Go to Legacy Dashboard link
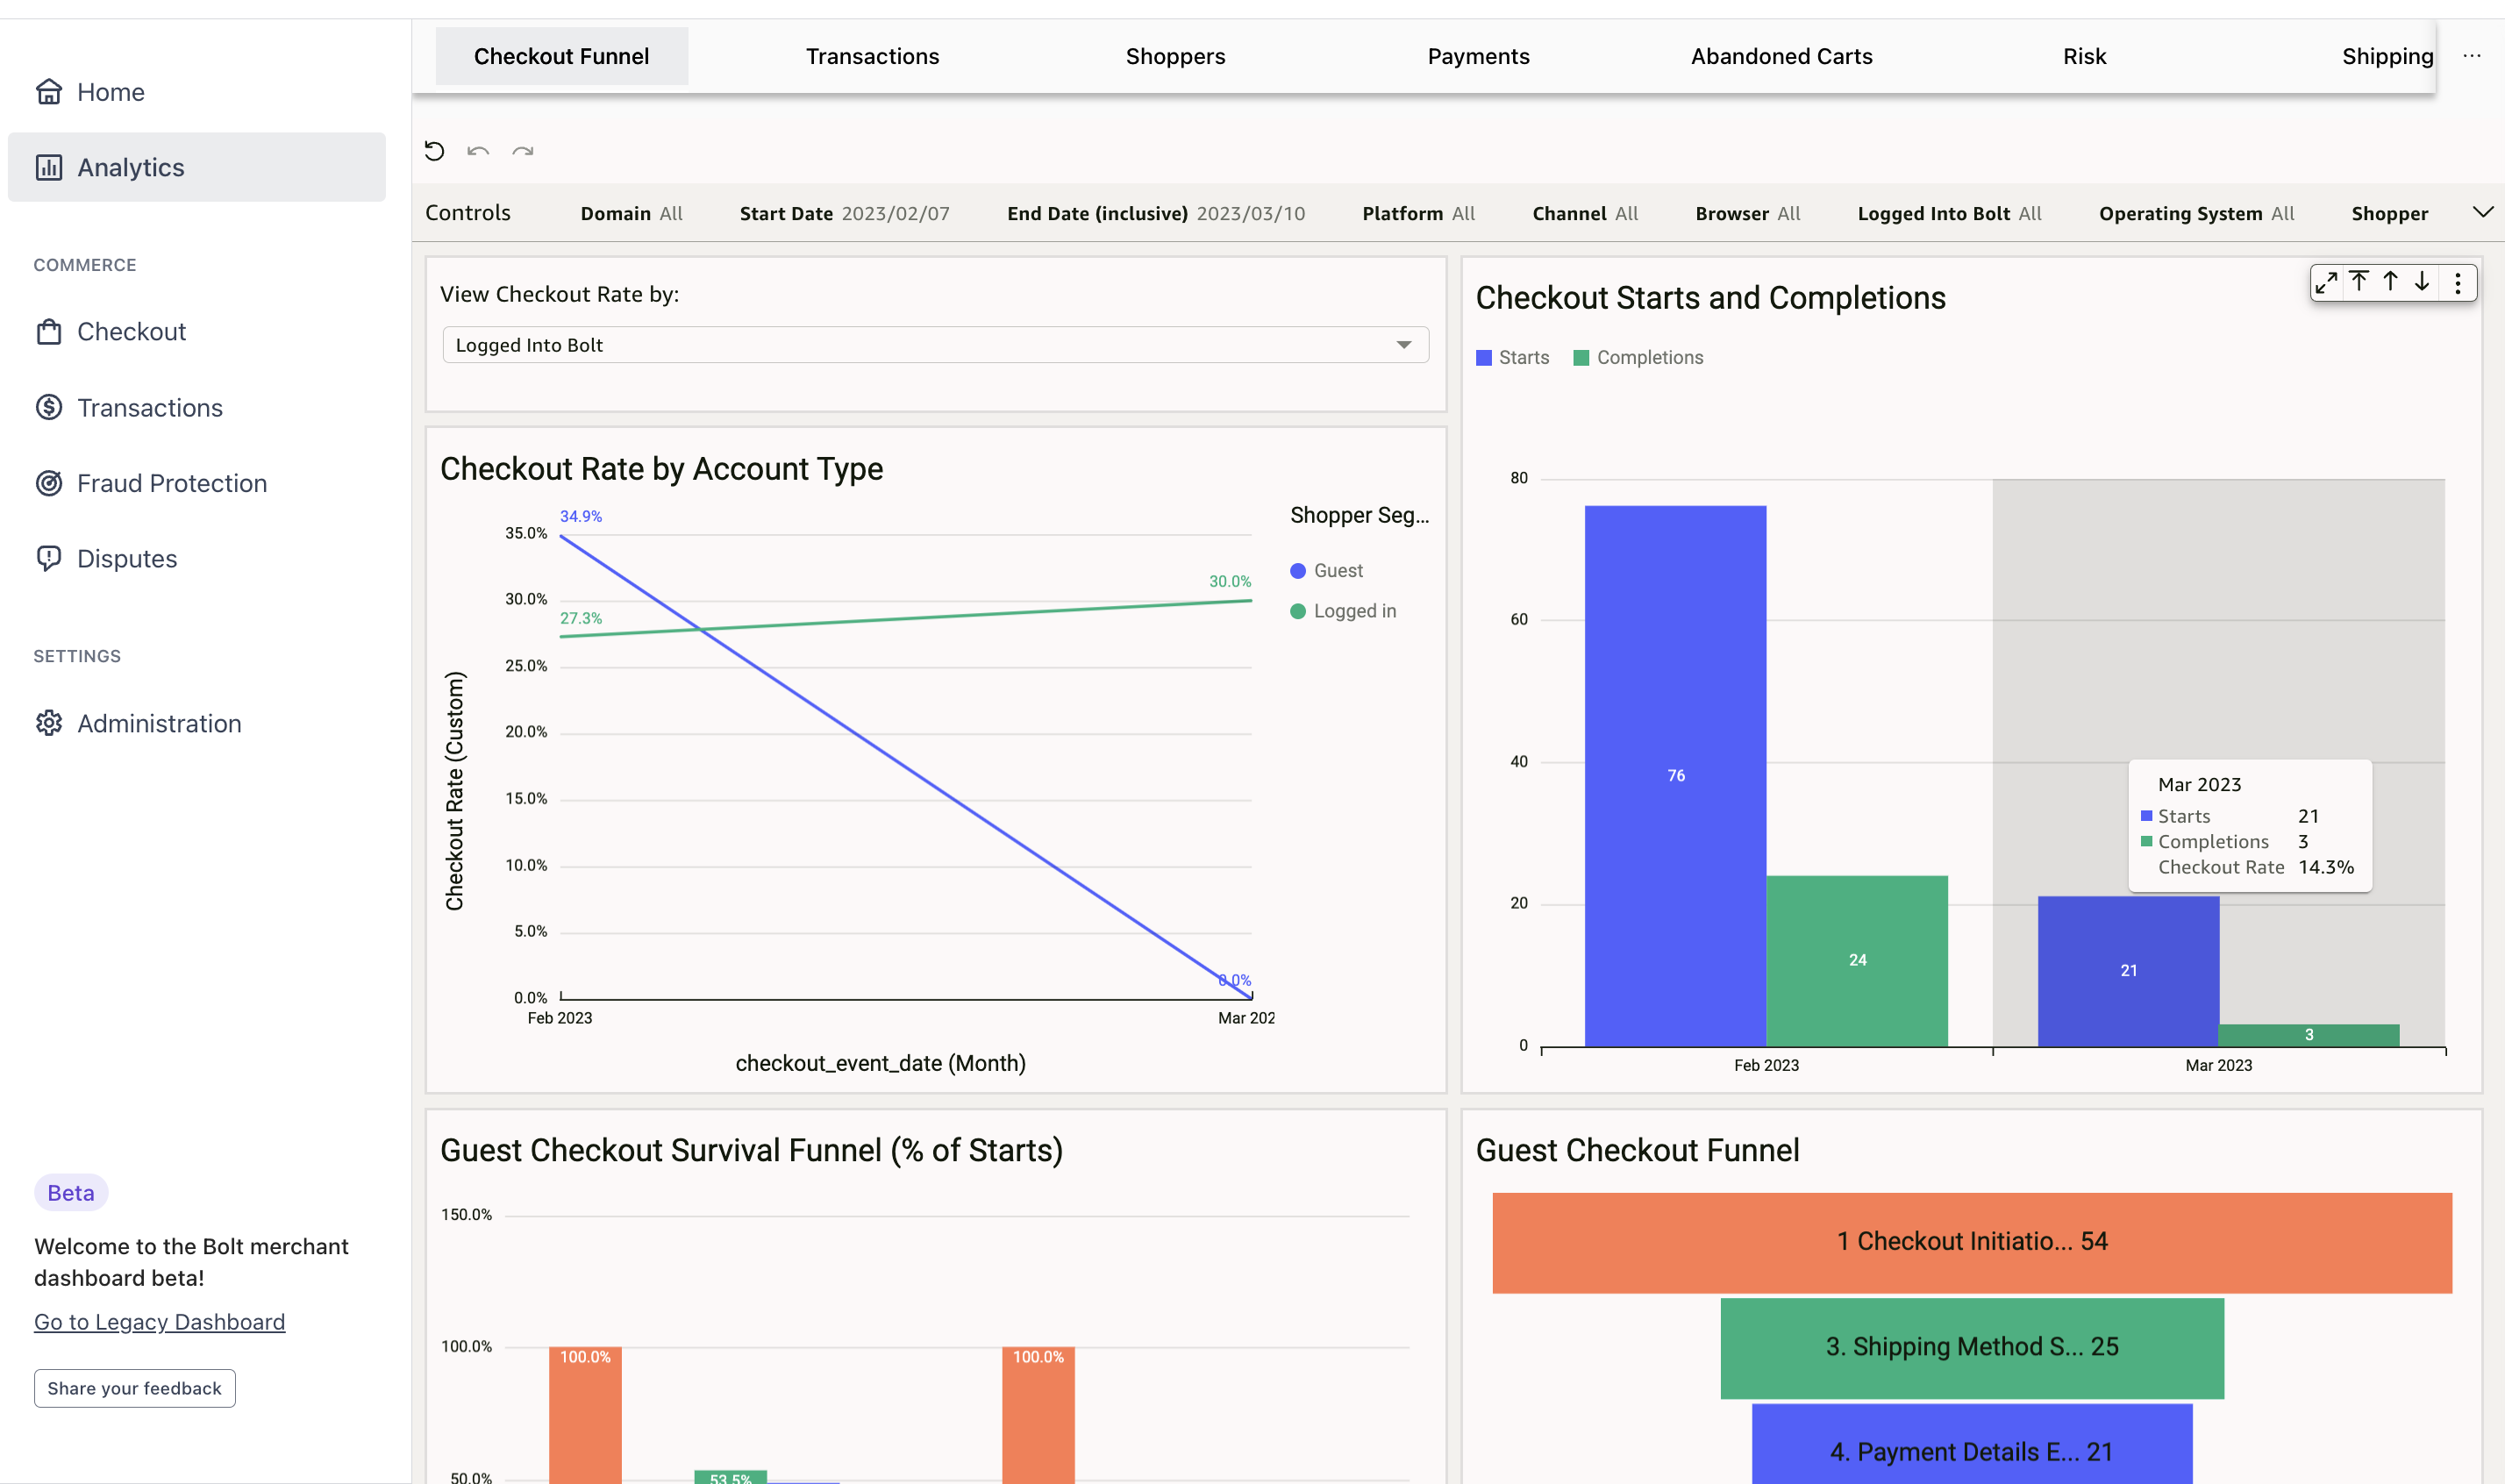The image size is (2505, 1484). point(160,1322)
